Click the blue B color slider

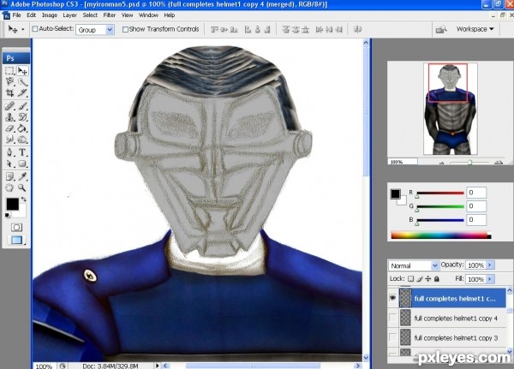pos(440,220)
